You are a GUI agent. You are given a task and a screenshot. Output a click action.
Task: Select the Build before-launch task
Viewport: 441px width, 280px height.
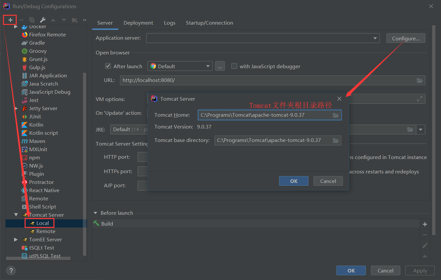pos(256,224)
